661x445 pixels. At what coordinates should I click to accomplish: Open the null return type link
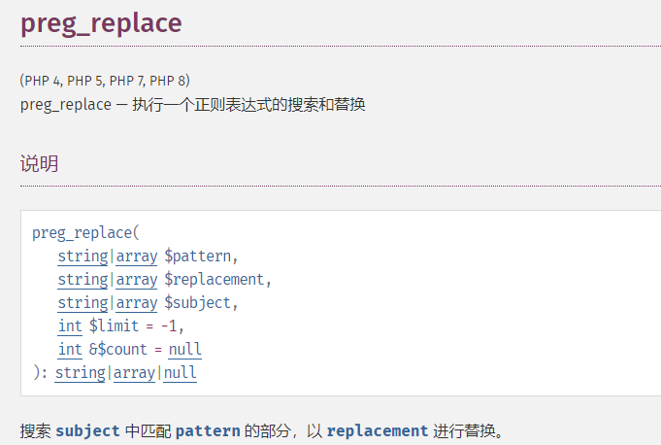tap(180, 373)
